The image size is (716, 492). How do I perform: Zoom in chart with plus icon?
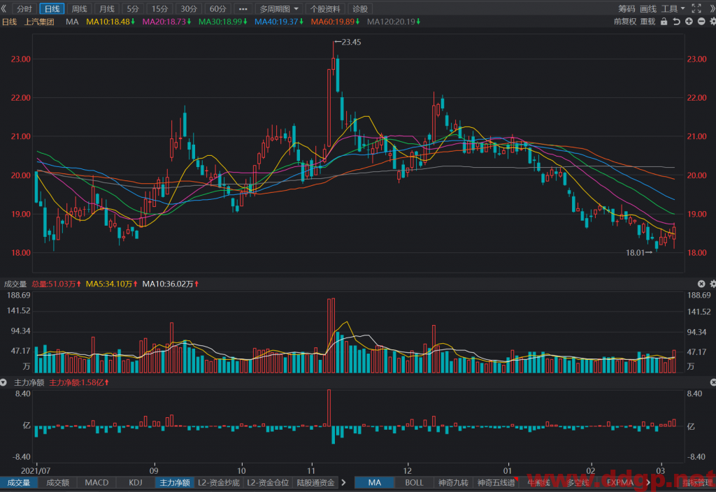(x=689, y=22)
